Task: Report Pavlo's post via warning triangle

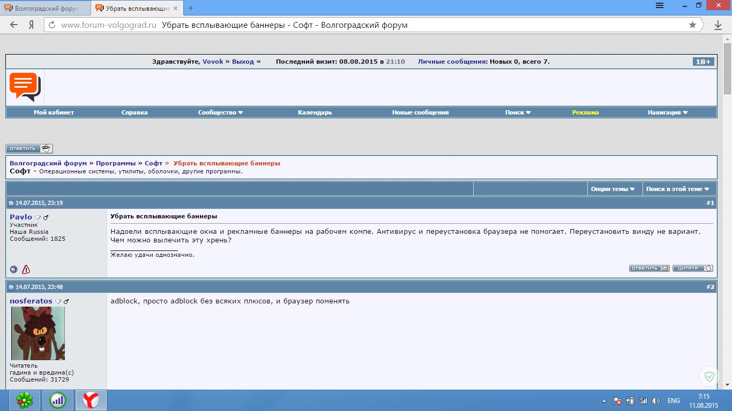Action: pos(26,269)
